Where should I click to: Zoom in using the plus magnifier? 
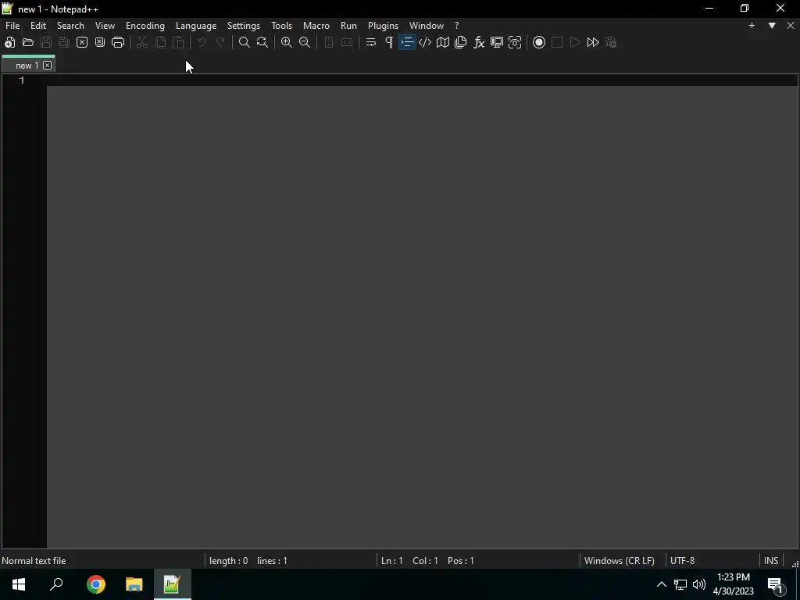tap(287, 42)
